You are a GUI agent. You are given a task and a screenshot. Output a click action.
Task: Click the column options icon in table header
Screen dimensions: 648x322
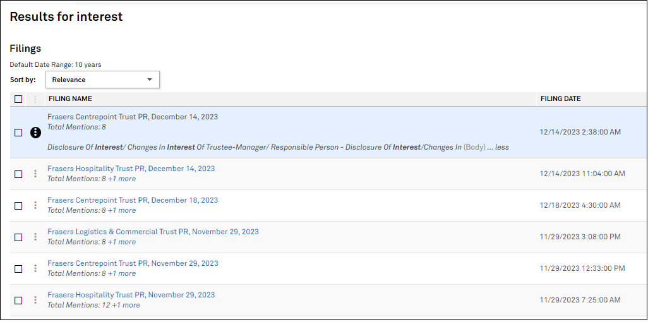tap(35, 99)
